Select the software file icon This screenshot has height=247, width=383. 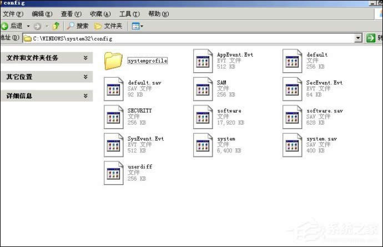tap(203, 117)
